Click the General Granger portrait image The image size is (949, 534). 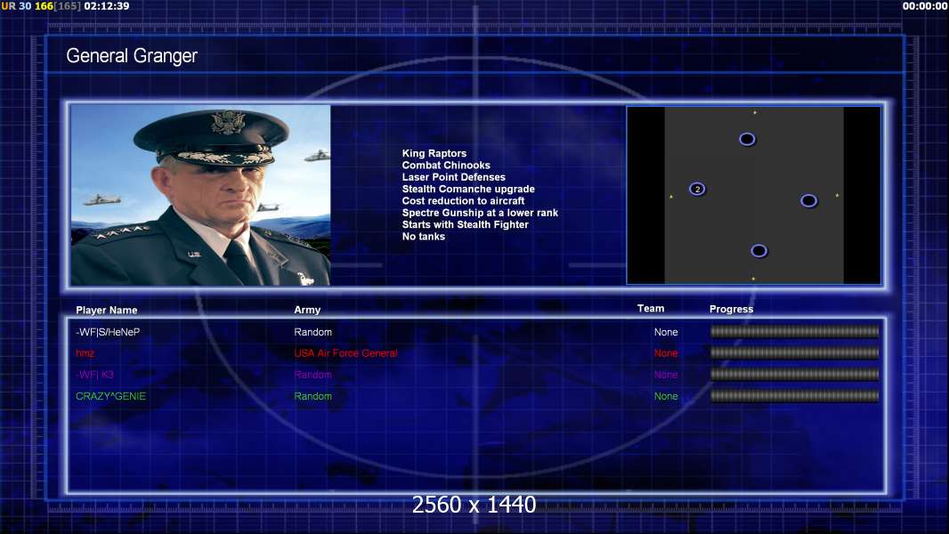click(x=200, y=195)
